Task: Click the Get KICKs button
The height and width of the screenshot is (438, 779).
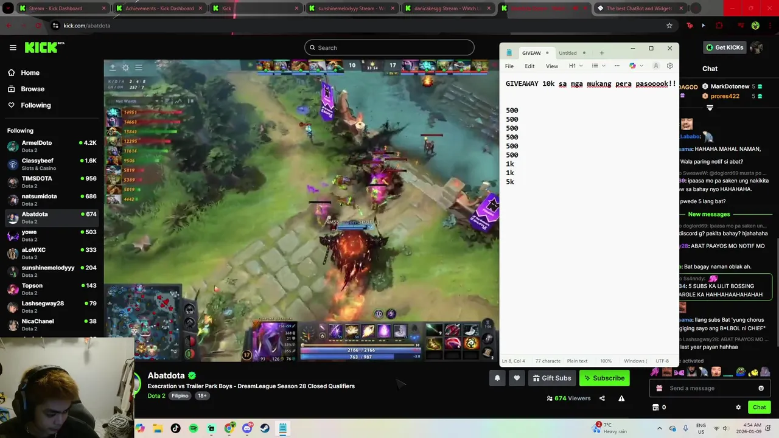Action: [724, 47]
